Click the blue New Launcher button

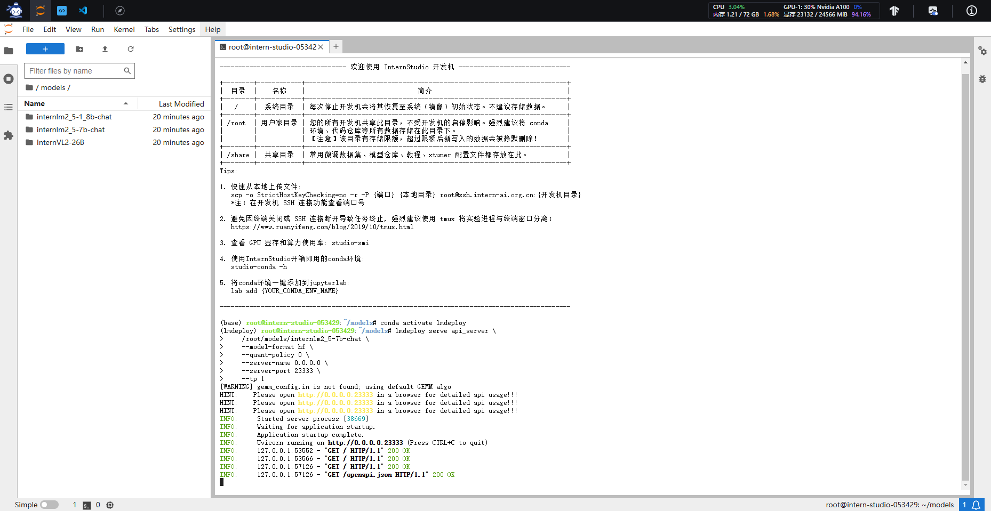[45, 49]
